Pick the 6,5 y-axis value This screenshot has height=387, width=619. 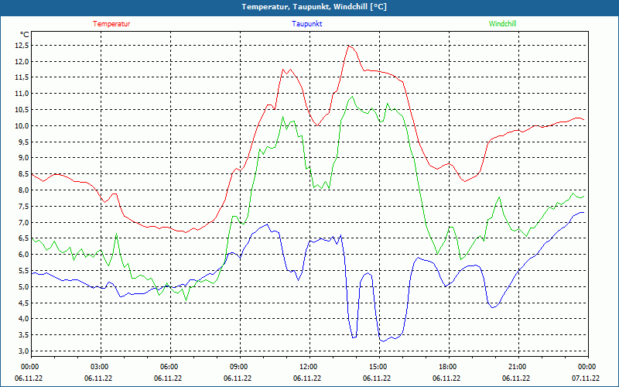pos(24,238)
